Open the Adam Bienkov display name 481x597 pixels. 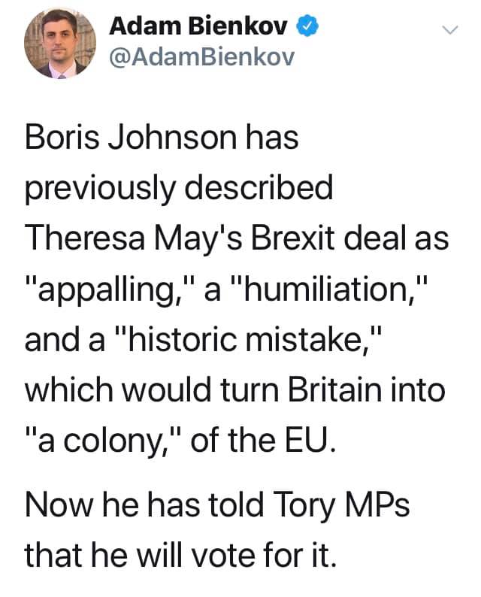pos(199,28)
